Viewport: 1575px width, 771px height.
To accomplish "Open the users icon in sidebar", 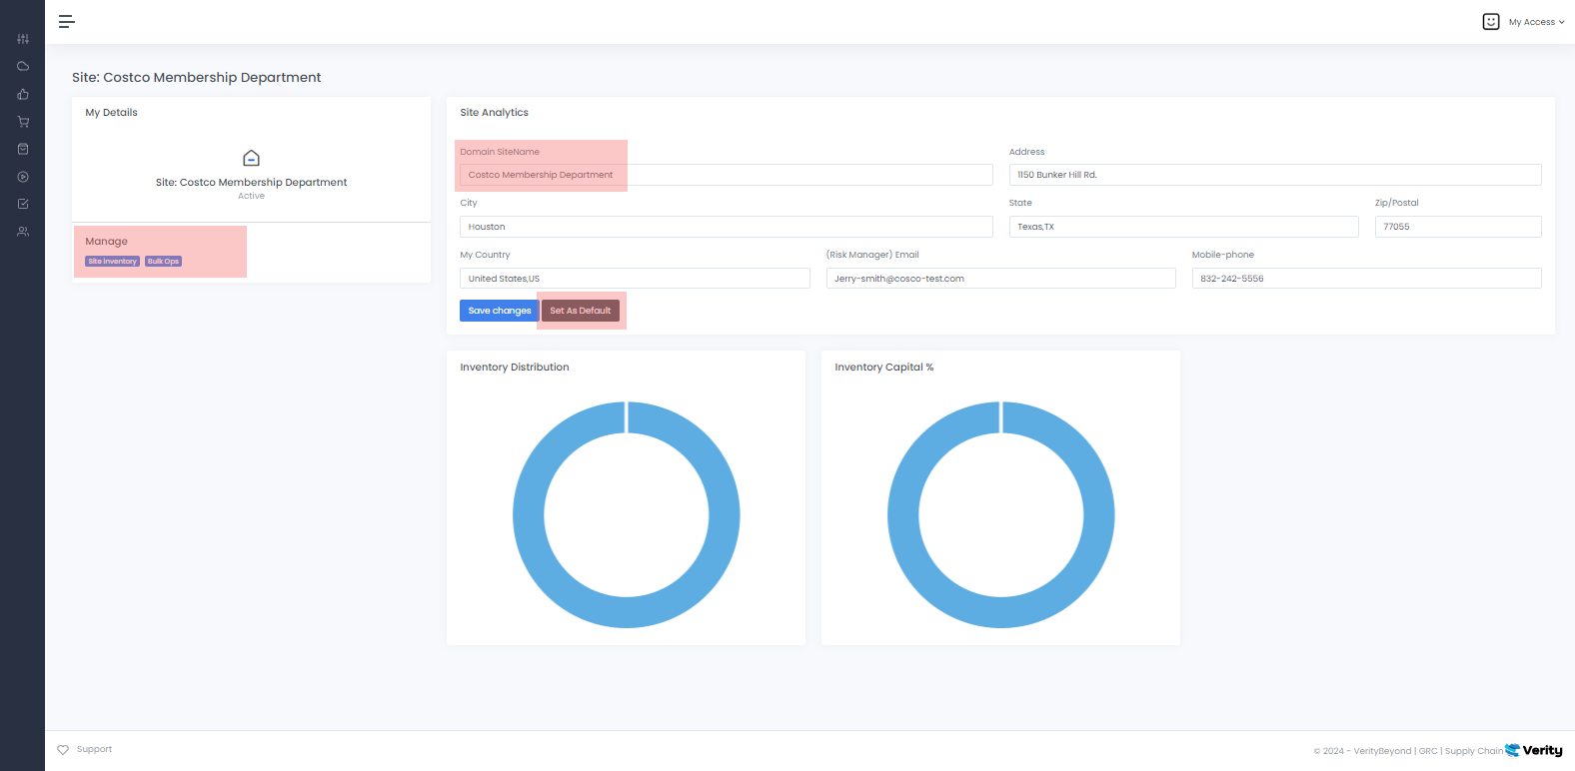I will point(23,232).
